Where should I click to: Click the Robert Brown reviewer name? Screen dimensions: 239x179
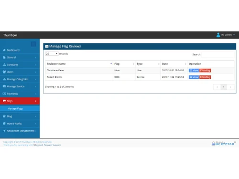[x=54, y=77]
